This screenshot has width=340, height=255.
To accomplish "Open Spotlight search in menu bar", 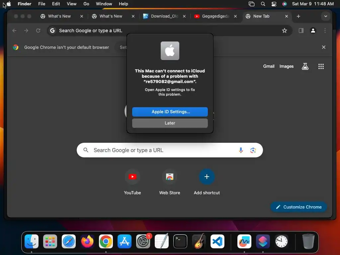I will (x=263, y=4).
